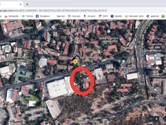Click the Telmex bookmark icon
This screenshot has height=125, width=166.
23,16
